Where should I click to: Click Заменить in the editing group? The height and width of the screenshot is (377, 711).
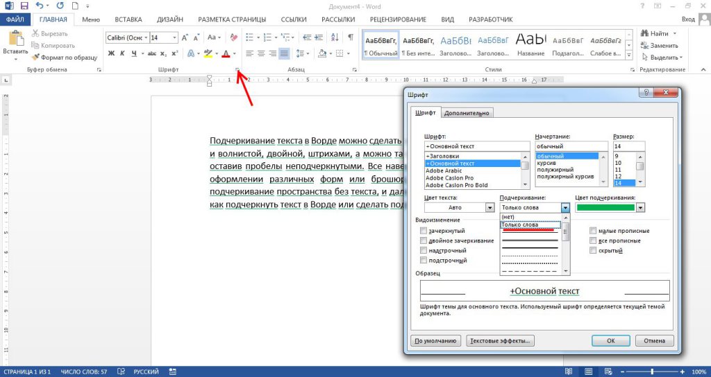point(660,46)
